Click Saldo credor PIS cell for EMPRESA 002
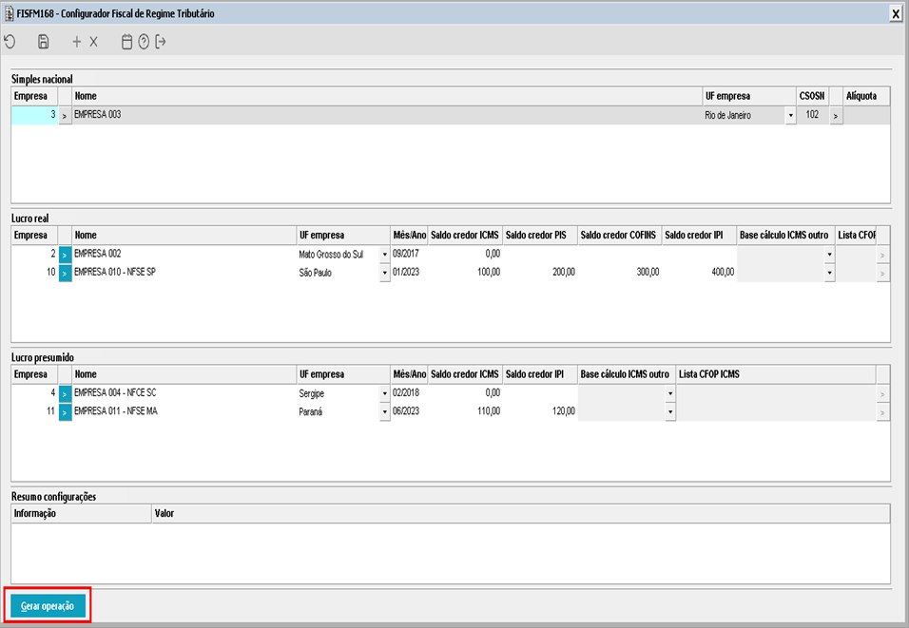This screenshot has height=628, width=909. pos(540,254)
